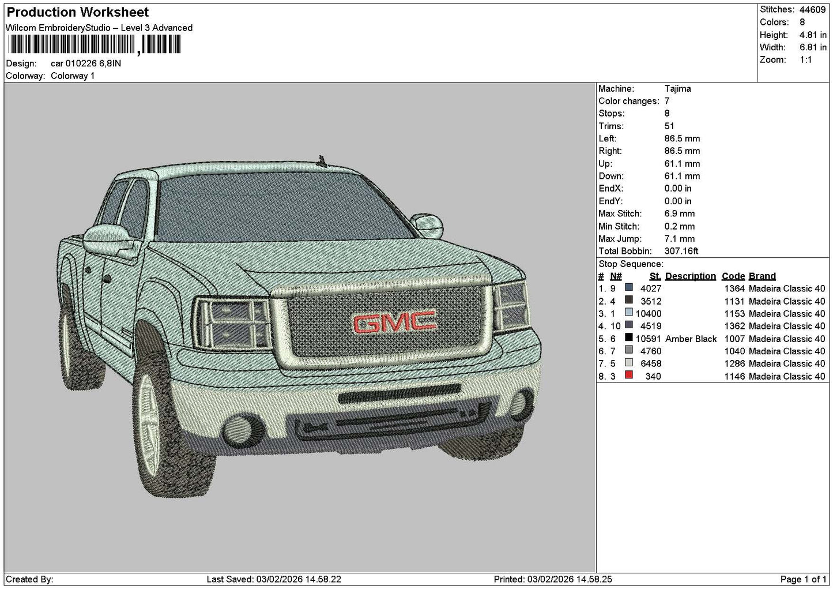Click the Height value 4.81 in
This screenshot has width=833, height=589.
(x=813, y=35)
